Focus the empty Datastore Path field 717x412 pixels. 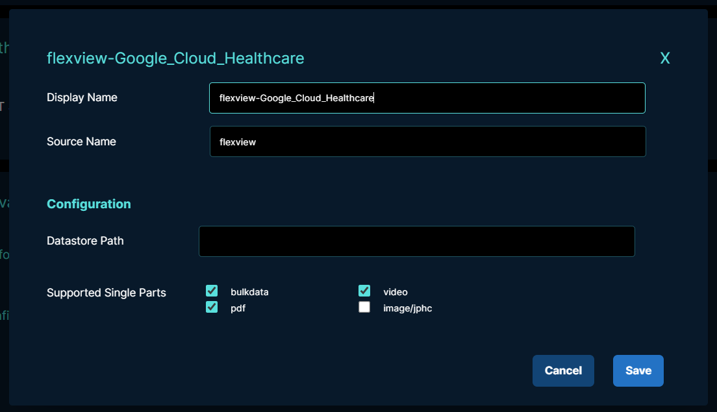[416, 241]
